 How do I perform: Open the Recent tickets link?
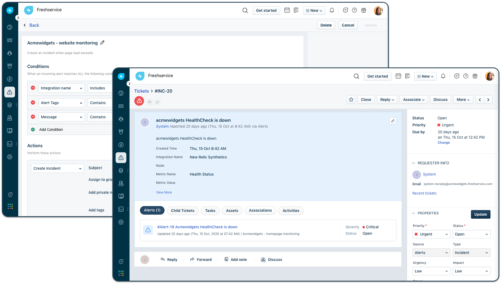point(424,193)
